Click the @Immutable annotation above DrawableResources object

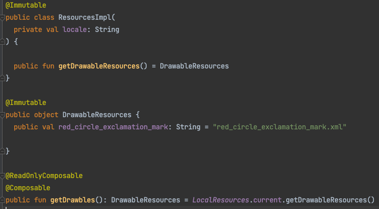click(x=25, y=102)
